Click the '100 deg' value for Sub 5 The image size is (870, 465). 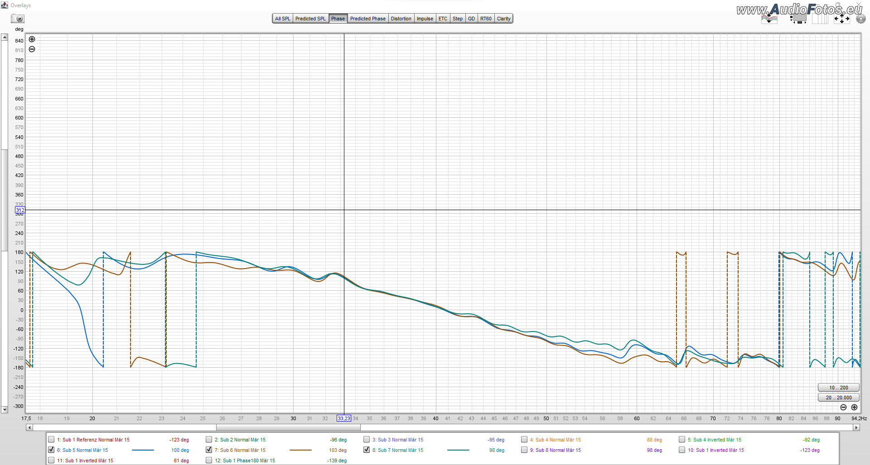coord(180,450)
